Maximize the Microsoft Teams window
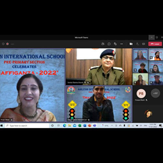This screenshot has height=163, width=163. pyautogui.click(x=157, y=37)
